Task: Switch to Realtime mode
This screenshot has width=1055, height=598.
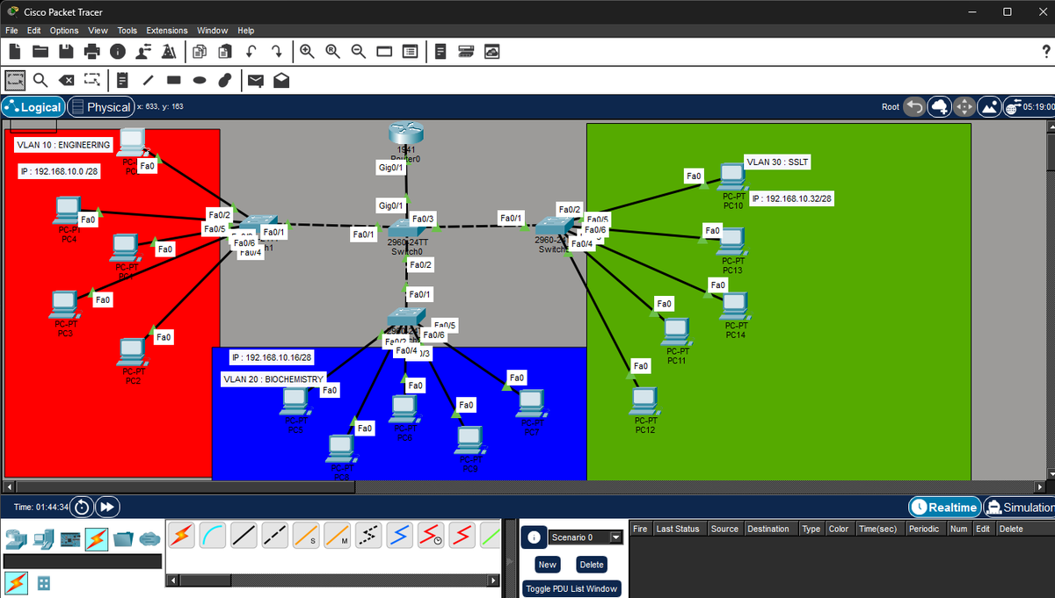Action: 944,508
